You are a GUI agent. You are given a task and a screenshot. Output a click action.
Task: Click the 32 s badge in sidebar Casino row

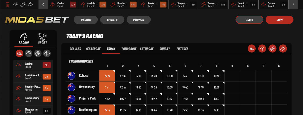point(47,65)
